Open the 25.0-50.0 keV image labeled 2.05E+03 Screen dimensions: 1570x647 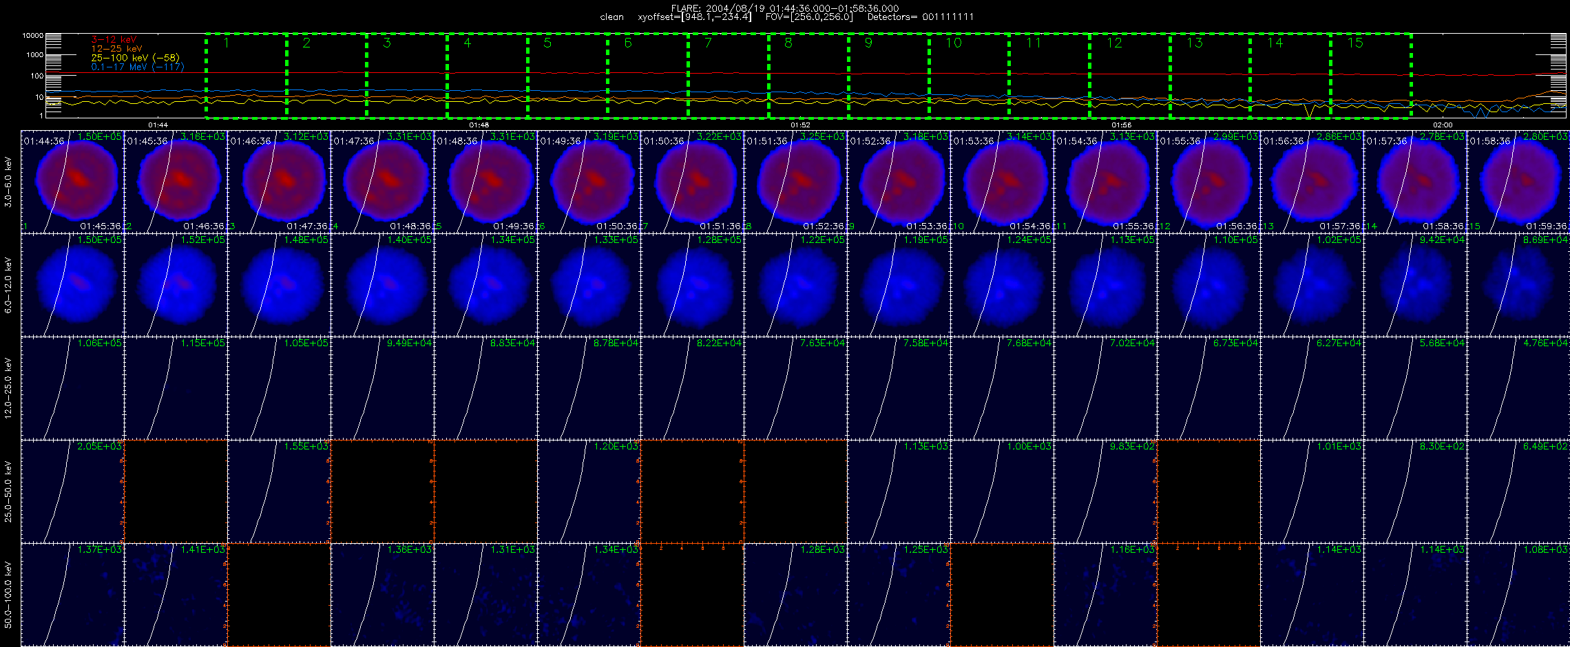click(72, 491)
